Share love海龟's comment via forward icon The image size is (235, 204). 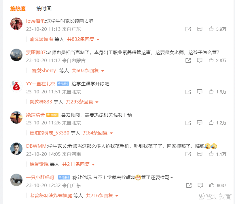tap(188, 29)
